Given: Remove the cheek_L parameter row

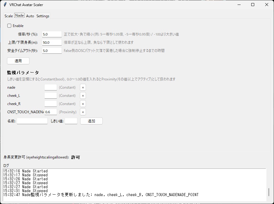Looking at the screenshot, I should tap(83, 96).
